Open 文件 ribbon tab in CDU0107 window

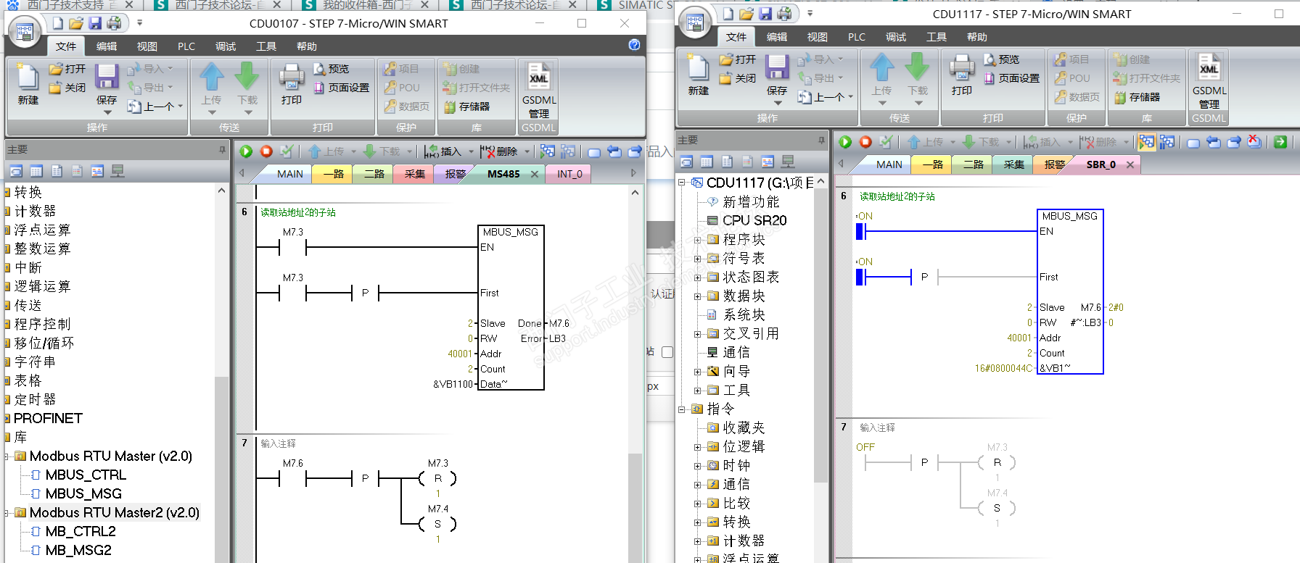tap(66, 46)
